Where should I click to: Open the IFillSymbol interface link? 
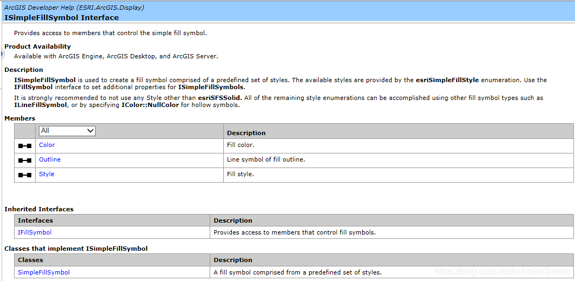click(35, 232)
